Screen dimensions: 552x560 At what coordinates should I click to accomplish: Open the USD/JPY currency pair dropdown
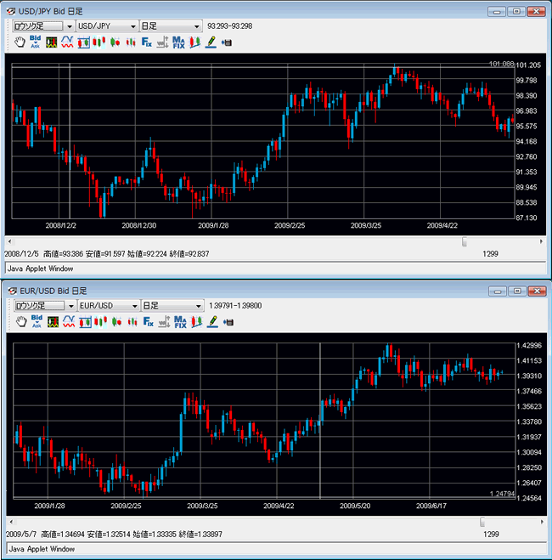tap(107, 26)
